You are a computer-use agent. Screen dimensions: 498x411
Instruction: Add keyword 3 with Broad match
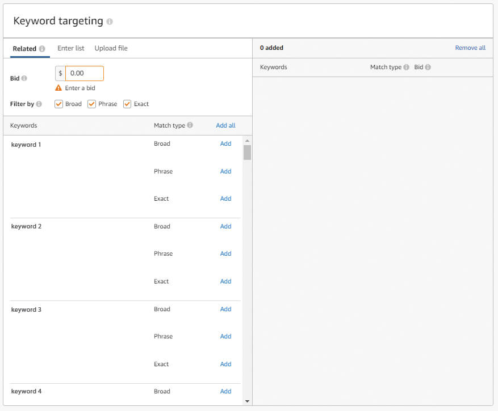tap(226, 309)
